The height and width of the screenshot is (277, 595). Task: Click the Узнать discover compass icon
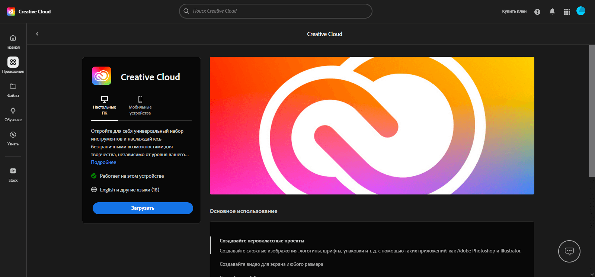pos(13,135)
